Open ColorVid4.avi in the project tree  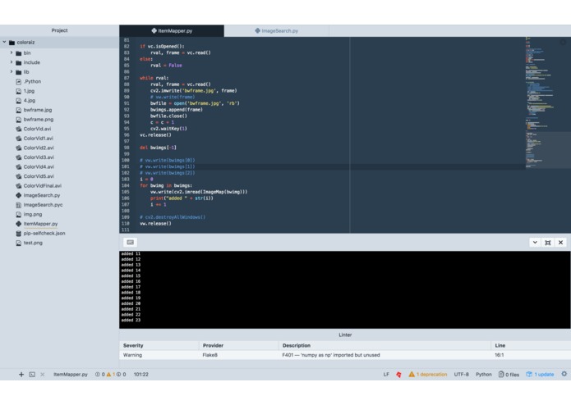39,166
